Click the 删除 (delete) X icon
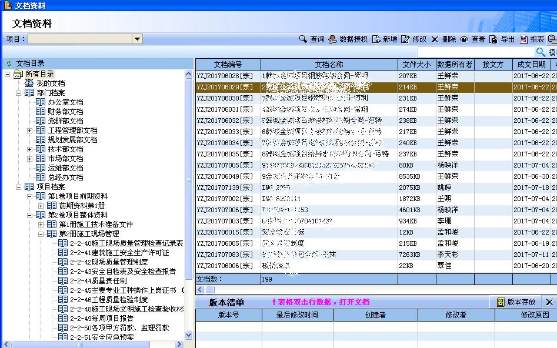 click(x=435, y=39)
